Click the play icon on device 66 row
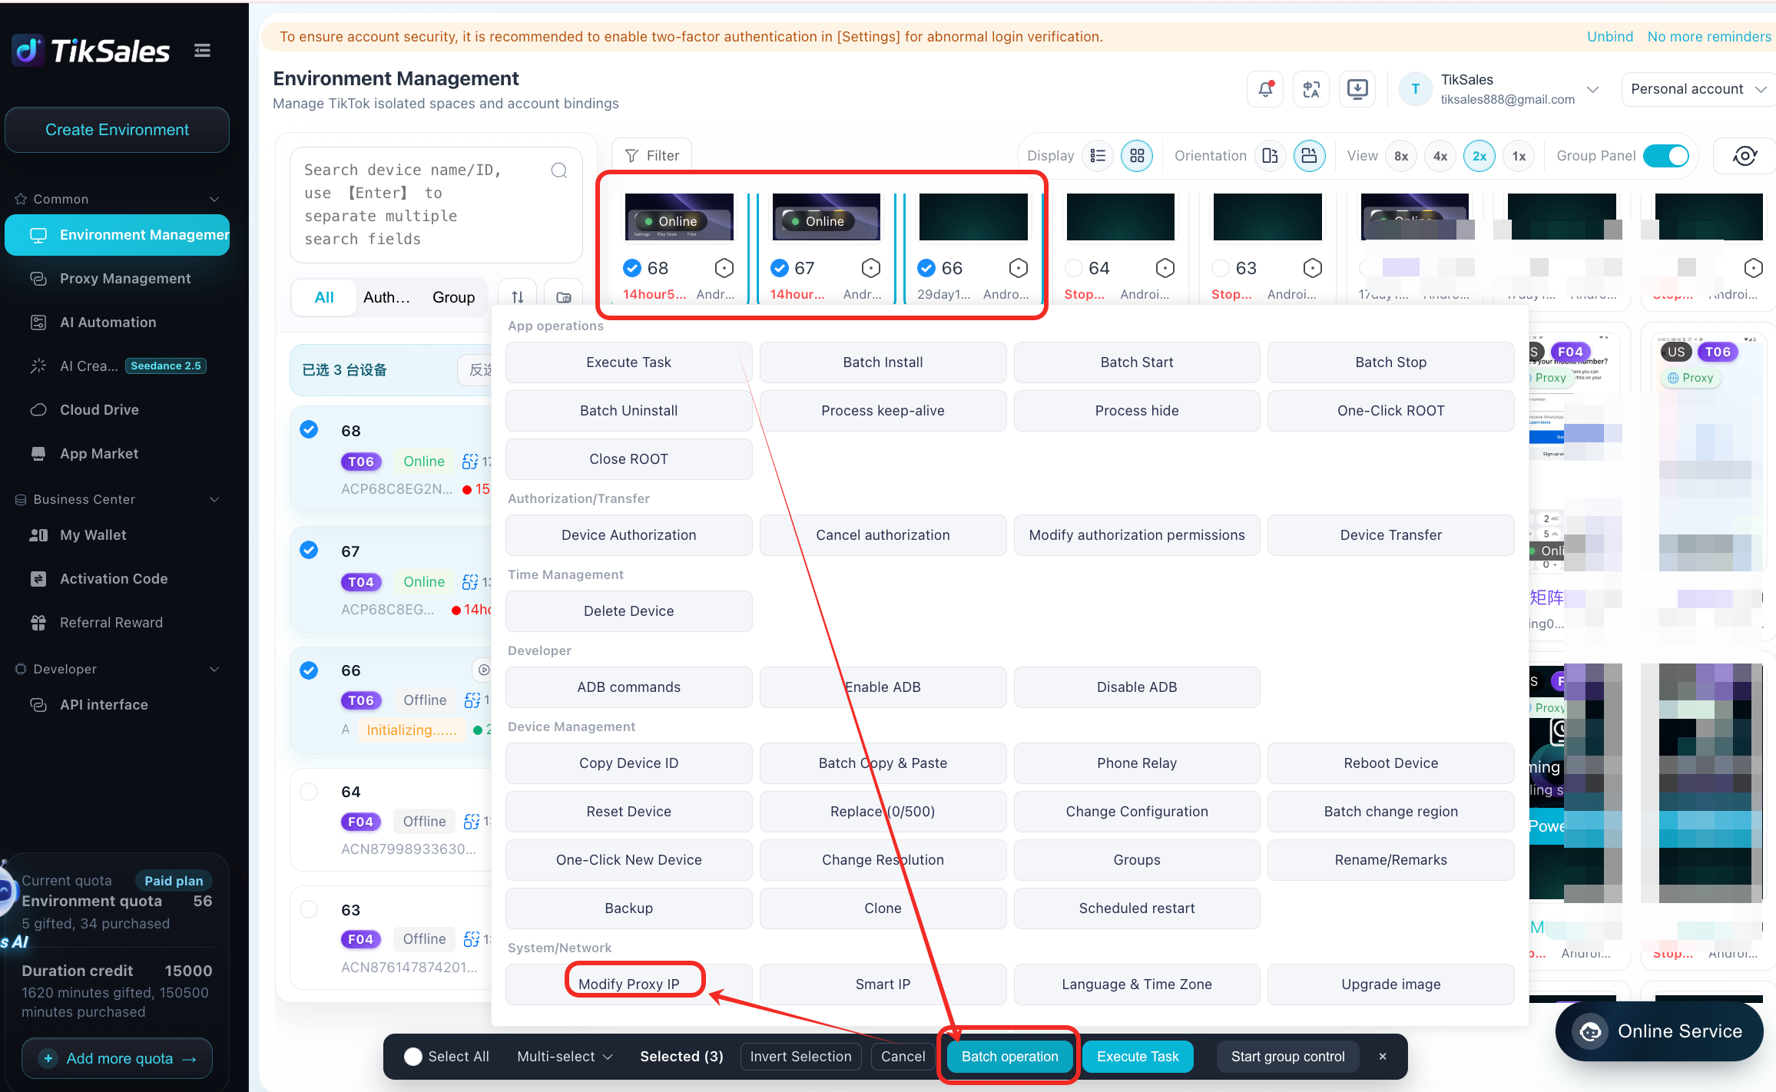The height and width of the screenshot is (1092, 1776). 483,670
